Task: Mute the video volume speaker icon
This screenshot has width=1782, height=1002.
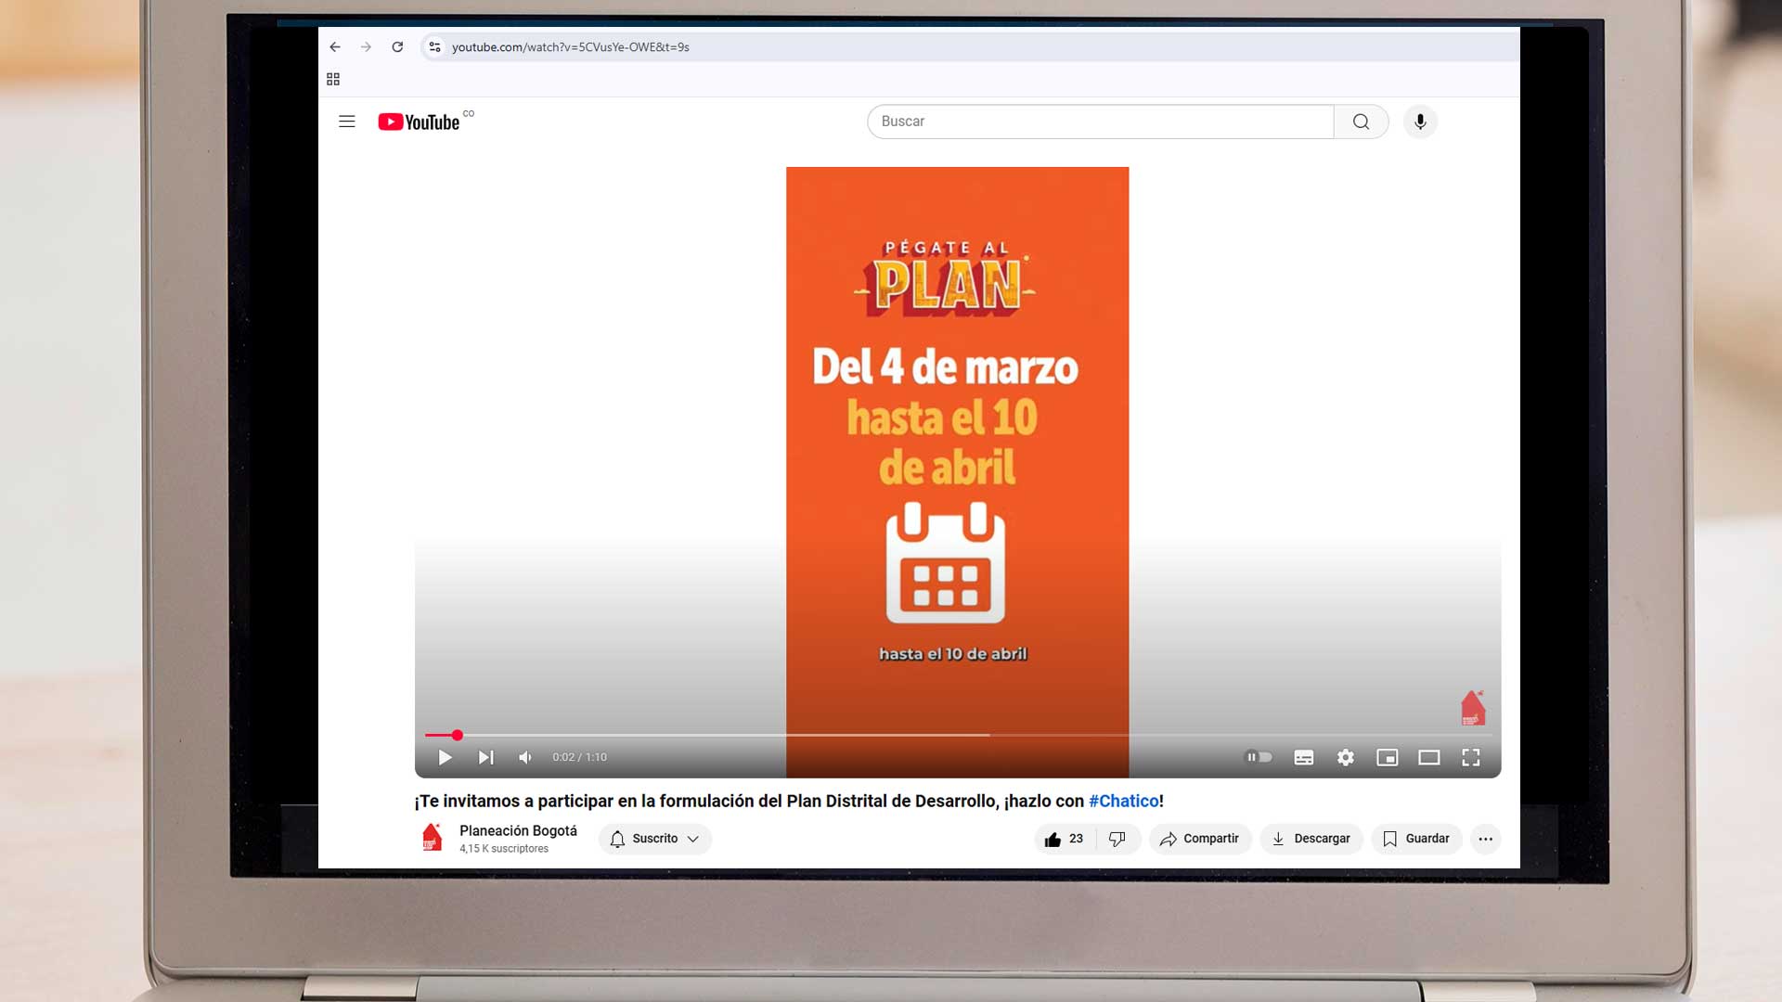Action: 525,758
